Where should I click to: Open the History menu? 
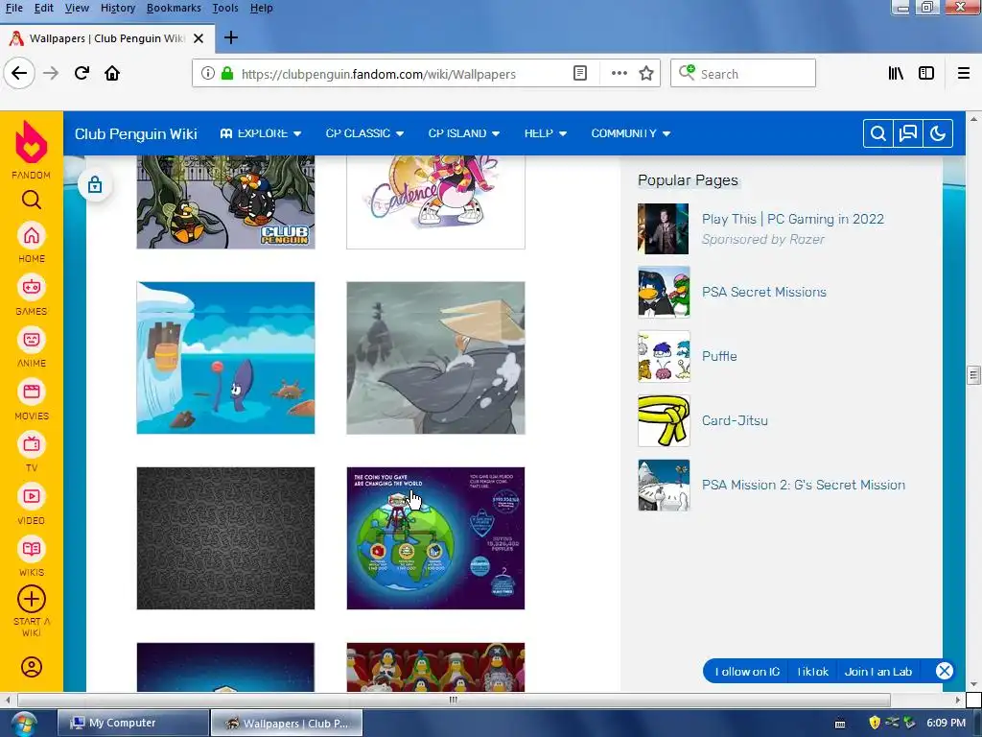click(x=118, y=8)
